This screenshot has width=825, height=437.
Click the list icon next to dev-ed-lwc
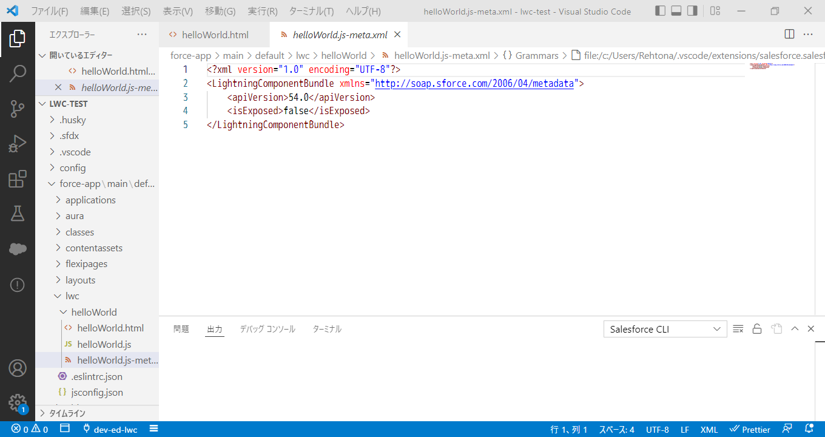point(154,429)
